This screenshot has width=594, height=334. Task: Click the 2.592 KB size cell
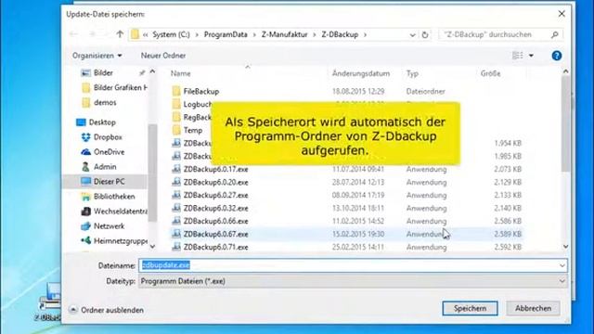[x=508, y=247]
